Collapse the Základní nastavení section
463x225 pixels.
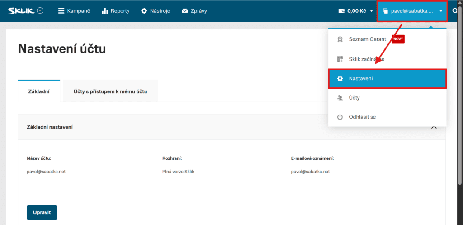[x=434, y=127]
